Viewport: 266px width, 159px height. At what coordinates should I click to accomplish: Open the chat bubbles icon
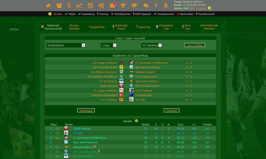[146, 6]
